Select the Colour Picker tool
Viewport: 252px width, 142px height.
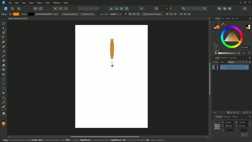pos(4,103)
